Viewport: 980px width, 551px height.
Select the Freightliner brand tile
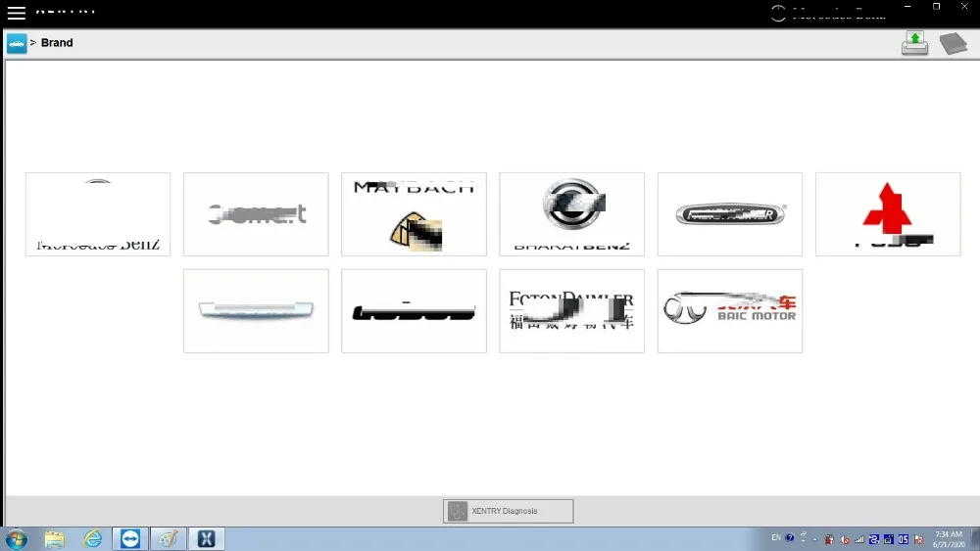pos(730,214)
